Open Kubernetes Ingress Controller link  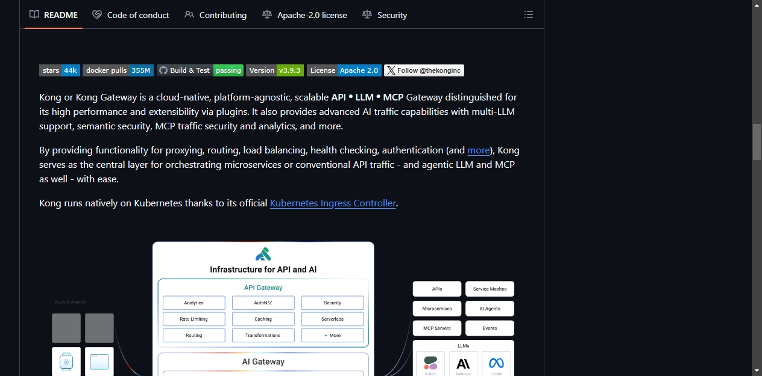(x=333, y=203)
